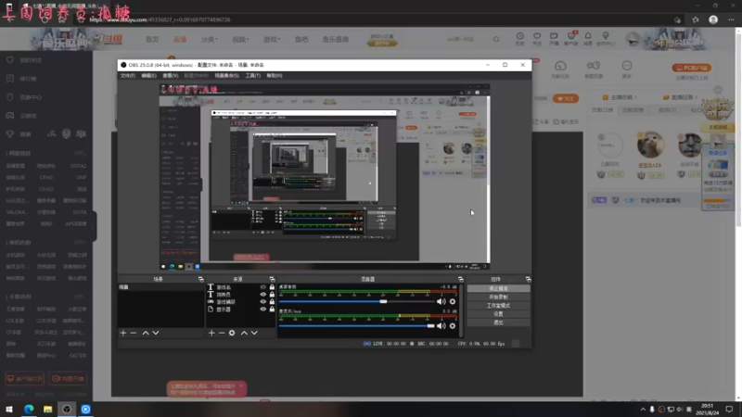Open the 工具(T) menu in OBS
This screenshot has width=742, height=417.
[252, 76]
